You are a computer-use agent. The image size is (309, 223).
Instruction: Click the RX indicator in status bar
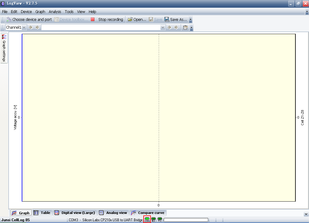click(x=154, y=219)
